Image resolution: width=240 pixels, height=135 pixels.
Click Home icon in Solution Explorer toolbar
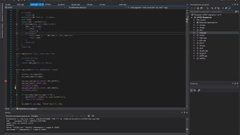click(198, 8)
